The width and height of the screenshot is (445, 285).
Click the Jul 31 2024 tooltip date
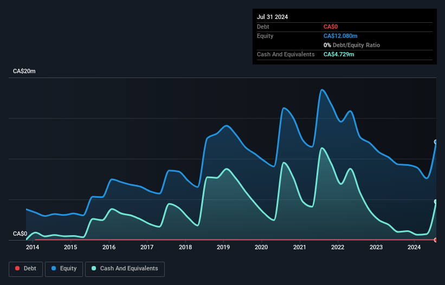tap(273, 17)
